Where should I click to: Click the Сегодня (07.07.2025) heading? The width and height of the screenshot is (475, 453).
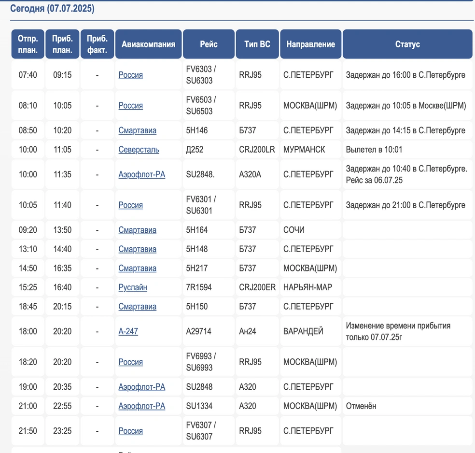coord(52,8)
